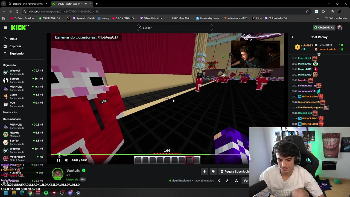The height and width of the screenshot is (197, 350).
Task: Open Siguiendo - Twitch bookmark
Action: tap(83, 18)
